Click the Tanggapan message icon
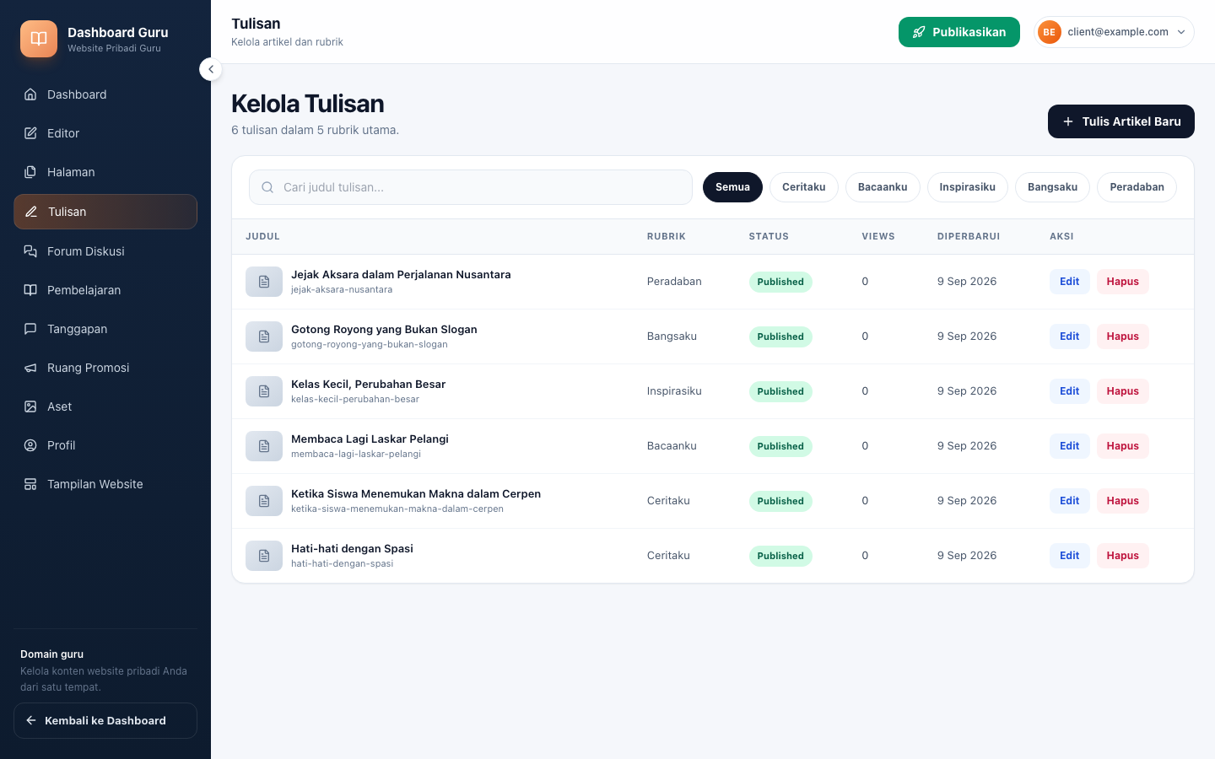Image resolution: width=1215 pixels, height=759 pixels. point(30,329)
